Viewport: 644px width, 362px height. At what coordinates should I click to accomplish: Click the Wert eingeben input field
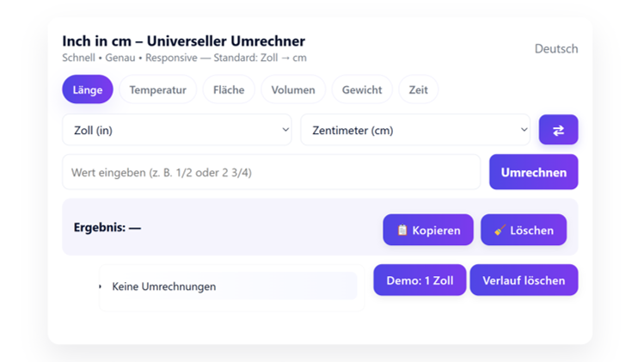pyautogui.click(x=271, y=172)
